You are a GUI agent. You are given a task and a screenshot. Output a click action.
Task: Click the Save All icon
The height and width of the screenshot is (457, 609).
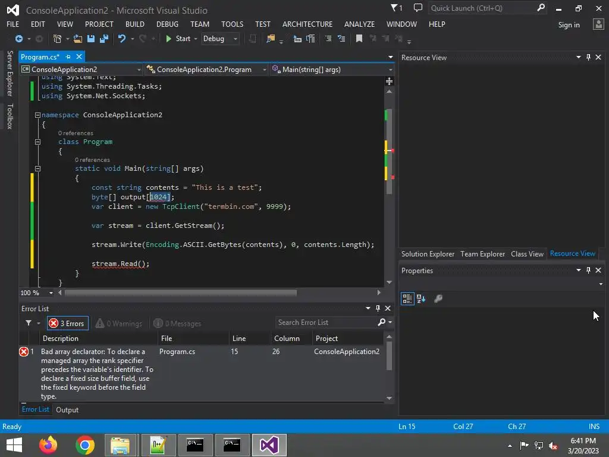click(x=103, y=39)
